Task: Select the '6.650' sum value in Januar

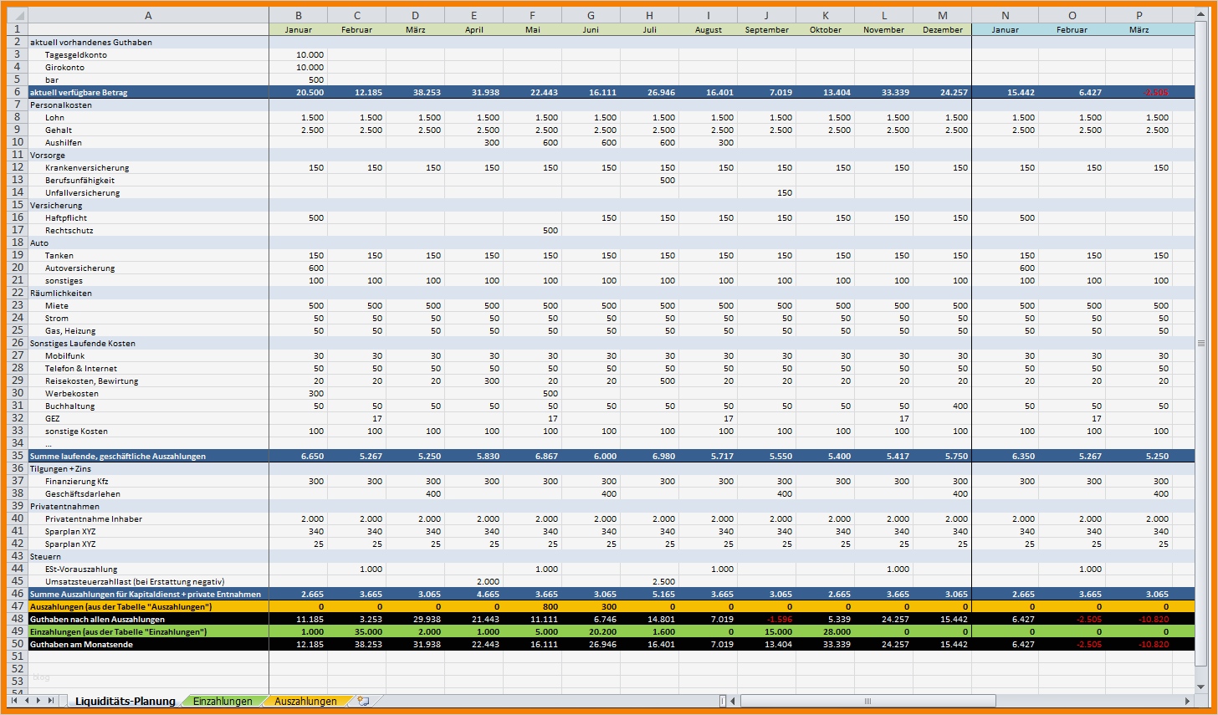Action: [298, 456]
